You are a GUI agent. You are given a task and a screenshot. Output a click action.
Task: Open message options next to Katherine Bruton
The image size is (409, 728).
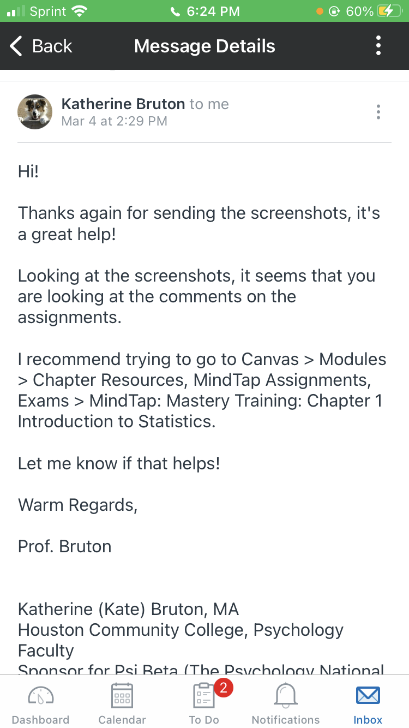[378, 112]
